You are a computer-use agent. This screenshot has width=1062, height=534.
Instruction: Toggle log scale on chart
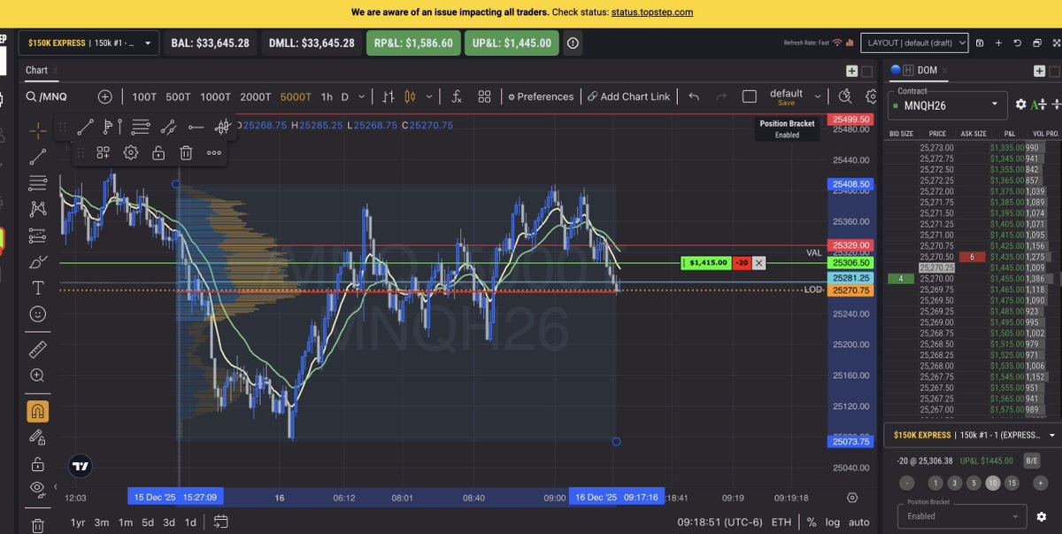pos(831,522)
